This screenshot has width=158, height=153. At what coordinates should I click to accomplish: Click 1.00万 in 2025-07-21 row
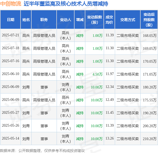(x=97, y=36)
